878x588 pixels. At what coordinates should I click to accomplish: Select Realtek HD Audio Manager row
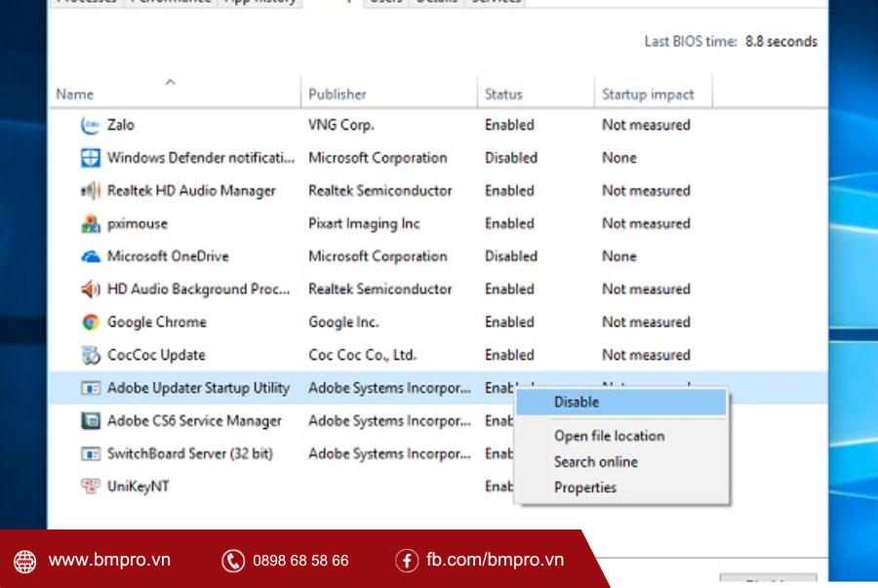click(438, 191)
